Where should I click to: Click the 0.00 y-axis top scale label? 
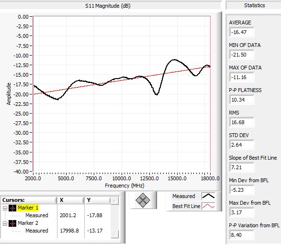[x=23, y=17]
